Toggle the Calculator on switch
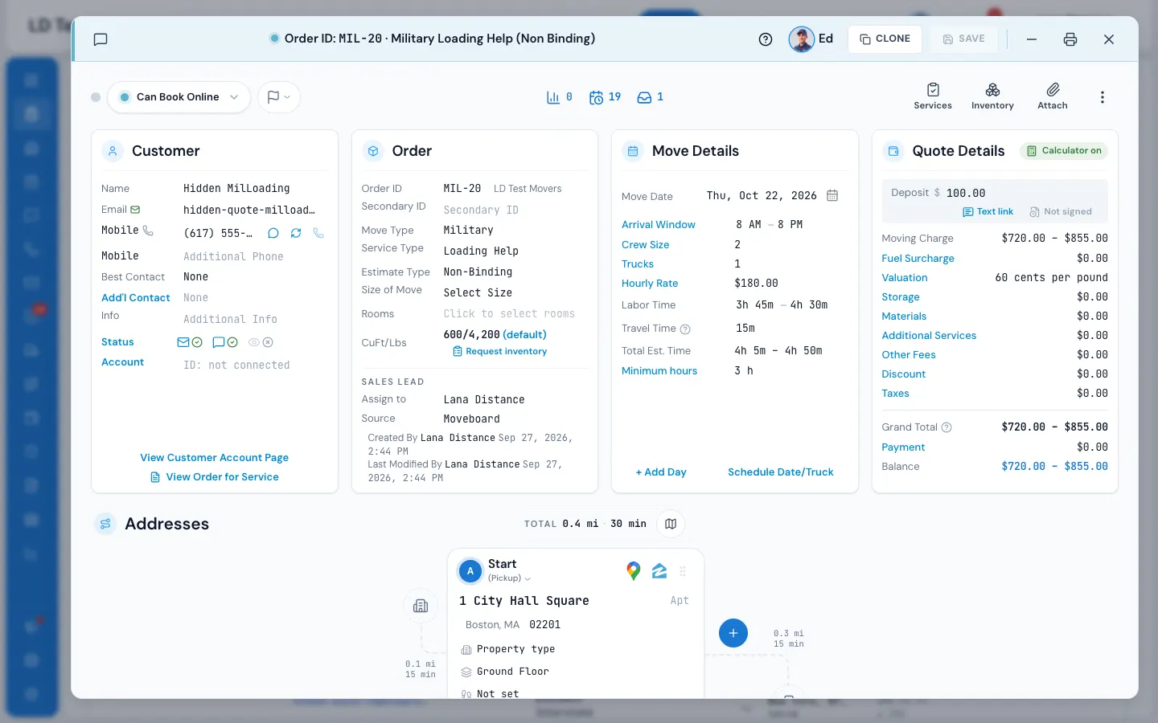This screenshot has height=723, width=1158. tap(1064, 151)
